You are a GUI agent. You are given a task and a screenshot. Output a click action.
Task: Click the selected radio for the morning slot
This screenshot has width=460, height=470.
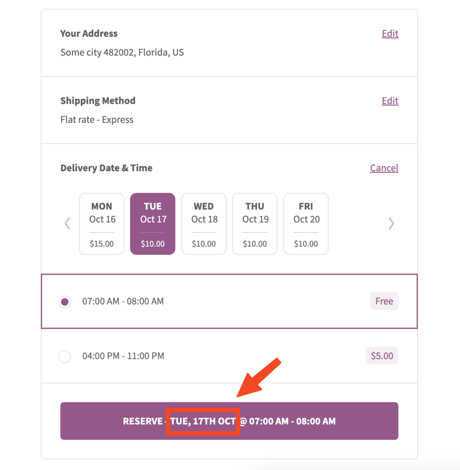(x=65, y=302)
